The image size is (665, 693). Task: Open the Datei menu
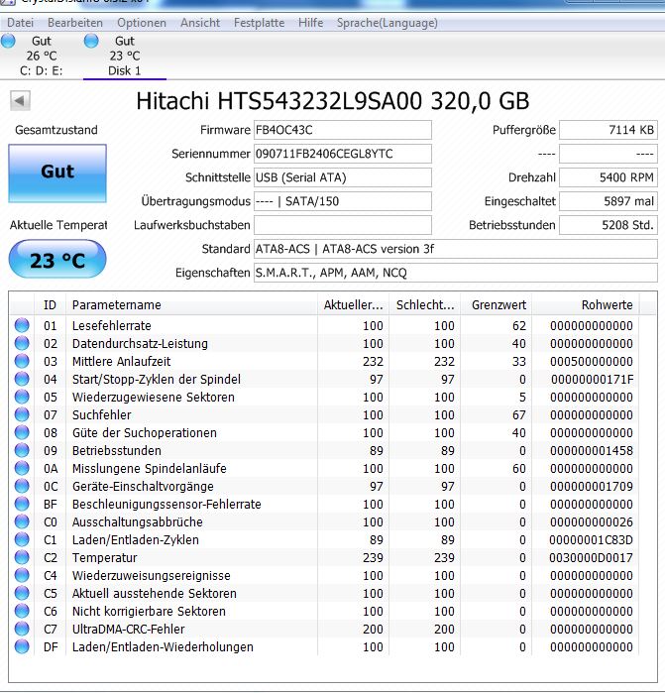coord(21,23)
